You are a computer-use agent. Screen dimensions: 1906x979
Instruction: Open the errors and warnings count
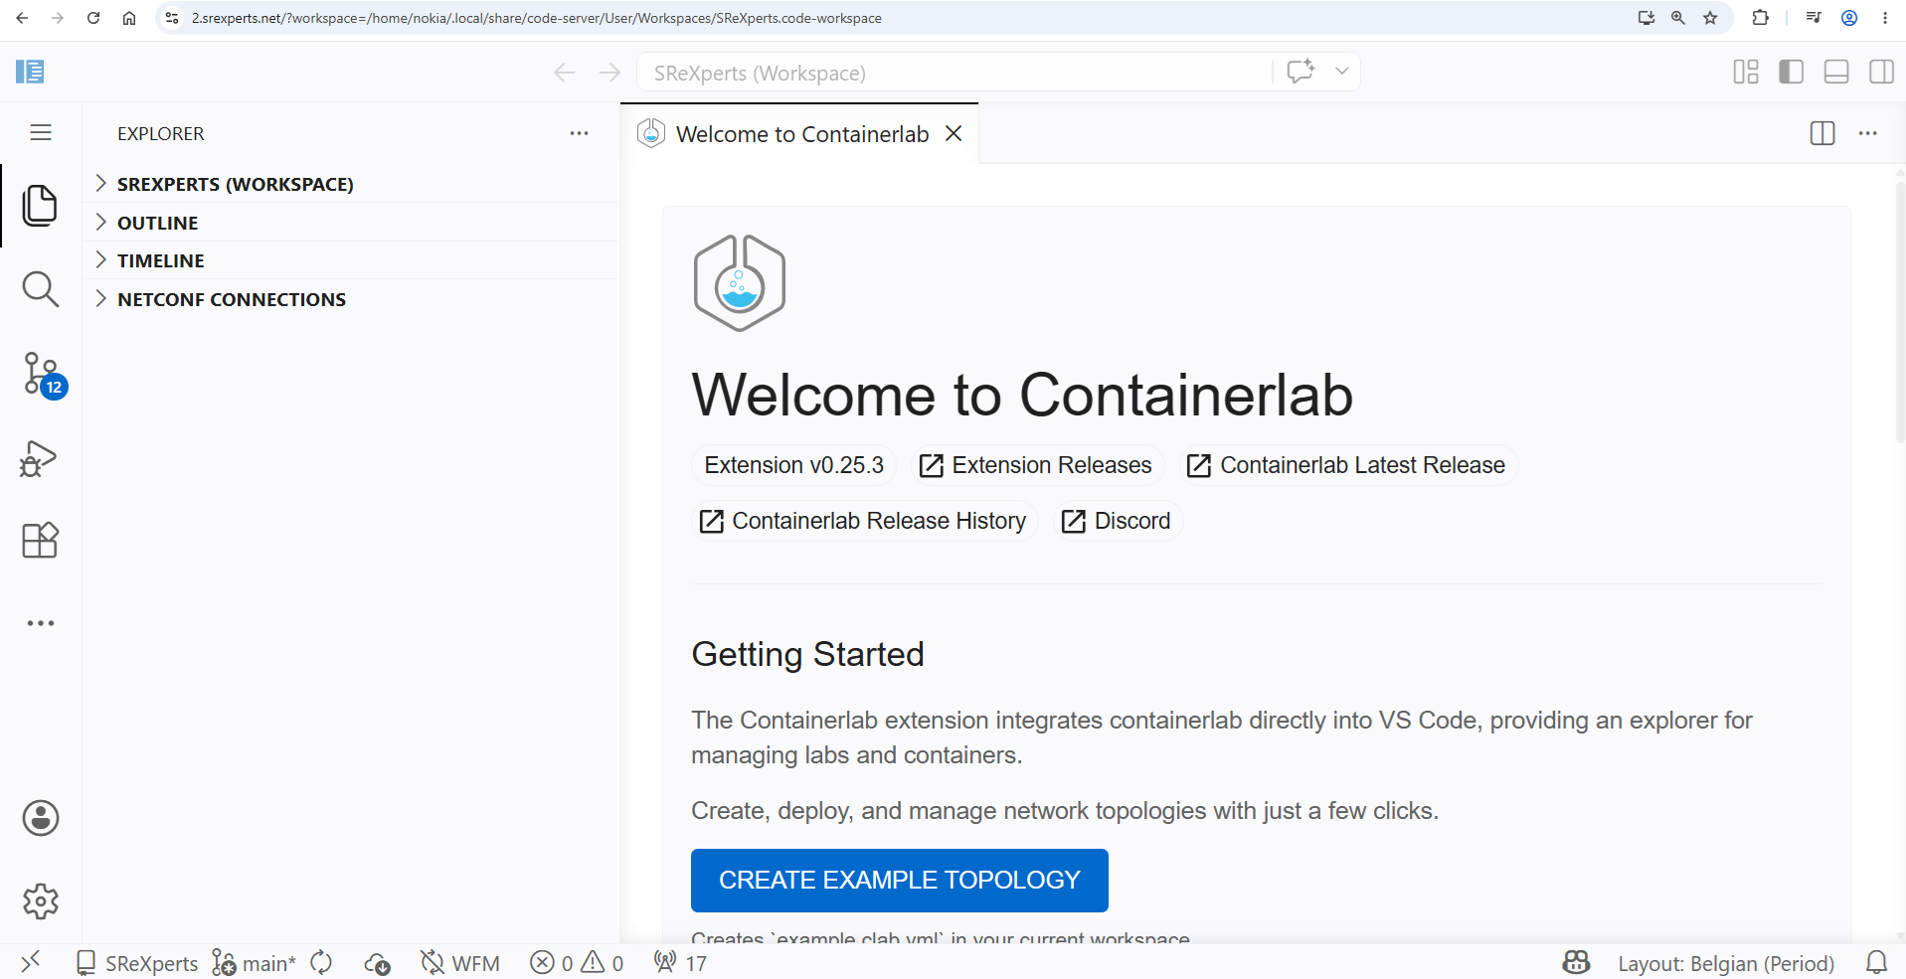point(577,963)
